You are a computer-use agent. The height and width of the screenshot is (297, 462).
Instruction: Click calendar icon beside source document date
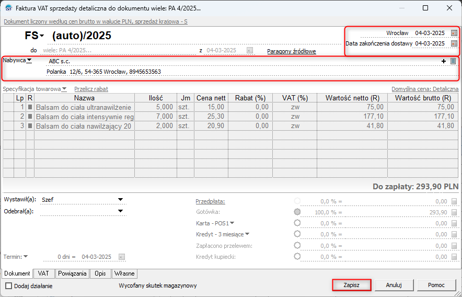click(x=250, y=50)
